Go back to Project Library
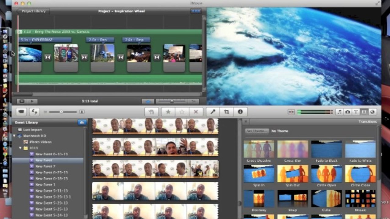Image resolution: width=390 pixels, height=219 pixels. pyautogui.click(x=33, y=11)
